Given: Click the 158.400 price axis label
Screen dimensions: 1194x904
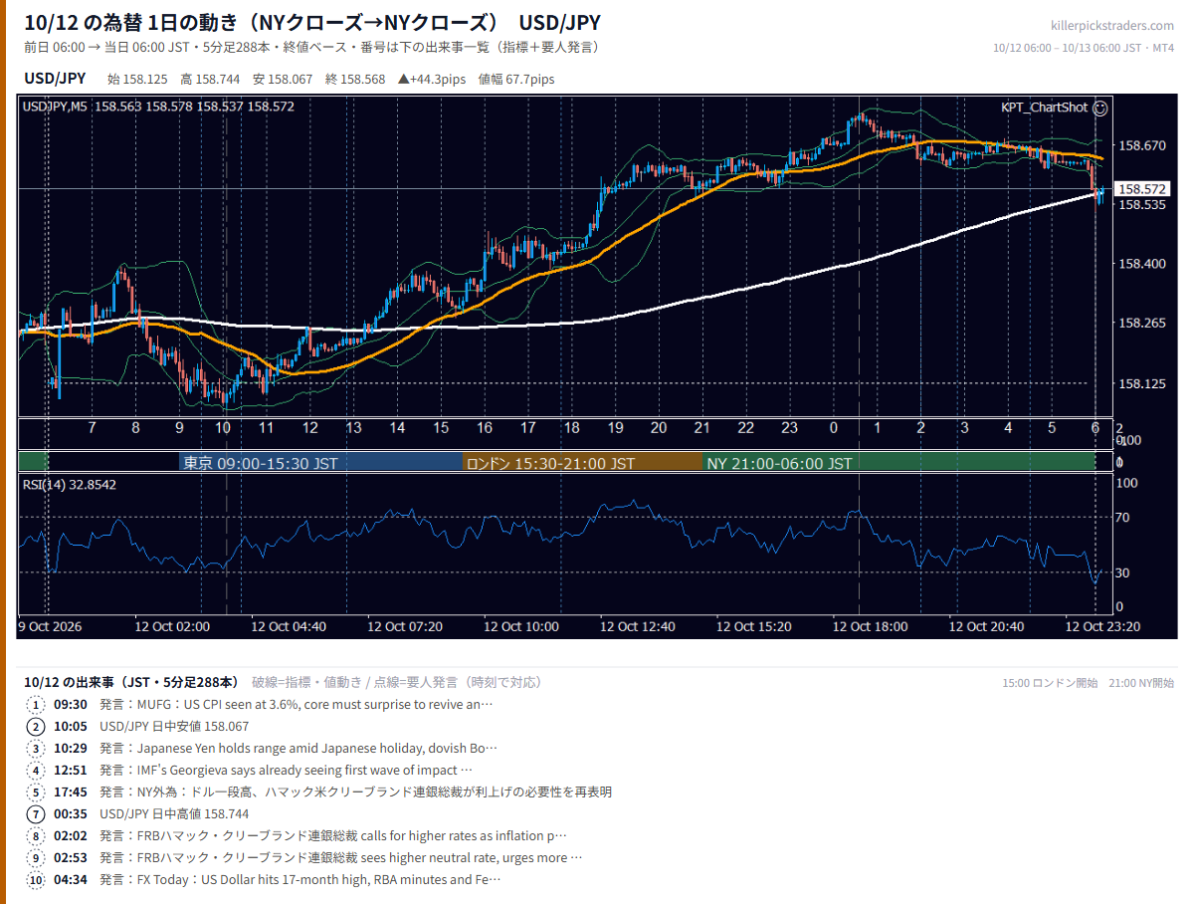Looking at the screenshot, I should tap(1141, 264).
